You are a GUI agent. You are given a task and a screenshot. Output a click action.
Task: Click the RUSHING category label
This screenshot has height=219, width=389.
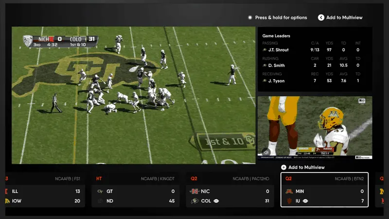pos(270,58)
